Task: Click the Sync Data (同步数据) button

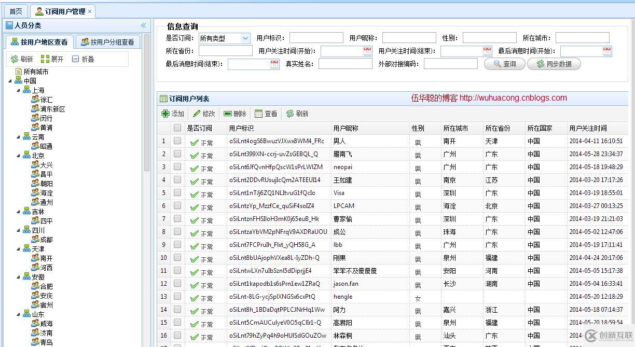Action: coord(554,64)
